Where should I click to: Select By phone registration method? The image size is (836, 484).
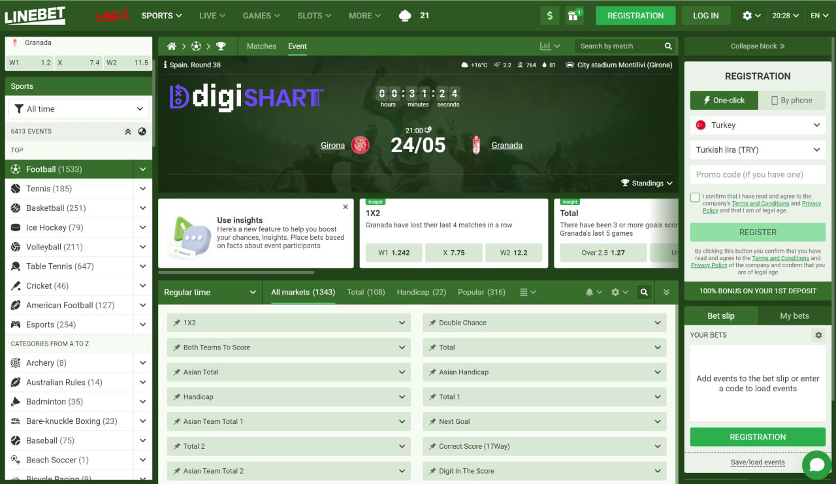click(792, 101)
